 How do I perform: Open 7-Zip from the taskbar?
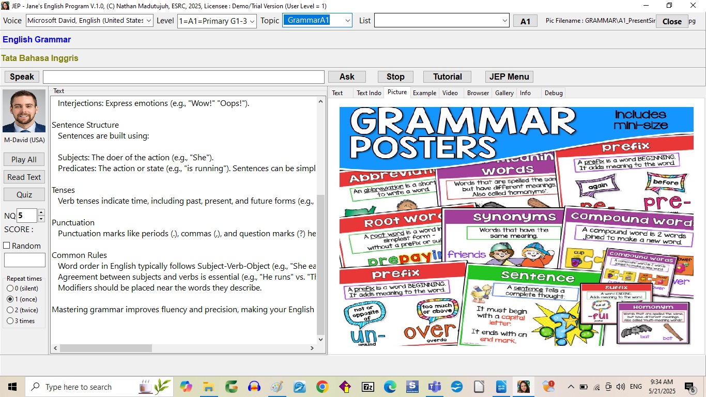(367, 387)
